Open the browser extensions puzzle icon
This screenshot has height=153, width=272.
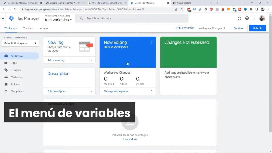pyautogui.click(x=251, y=9)
